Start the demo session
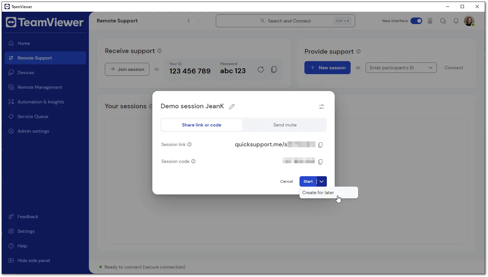 pos(308,181)
